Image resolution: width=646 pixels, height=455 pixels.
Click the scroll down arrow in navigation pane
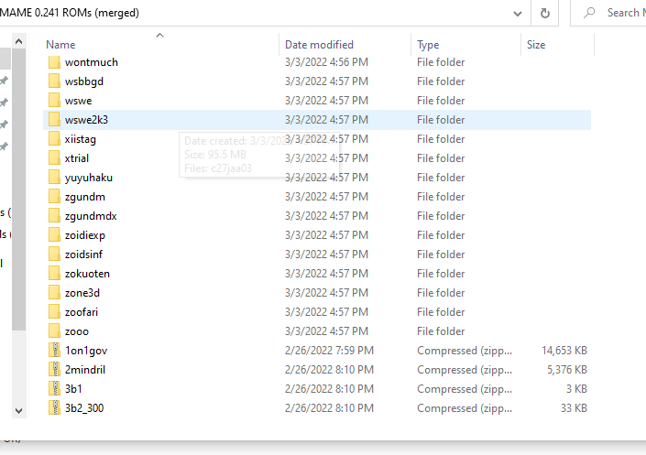tap(18, 410)
